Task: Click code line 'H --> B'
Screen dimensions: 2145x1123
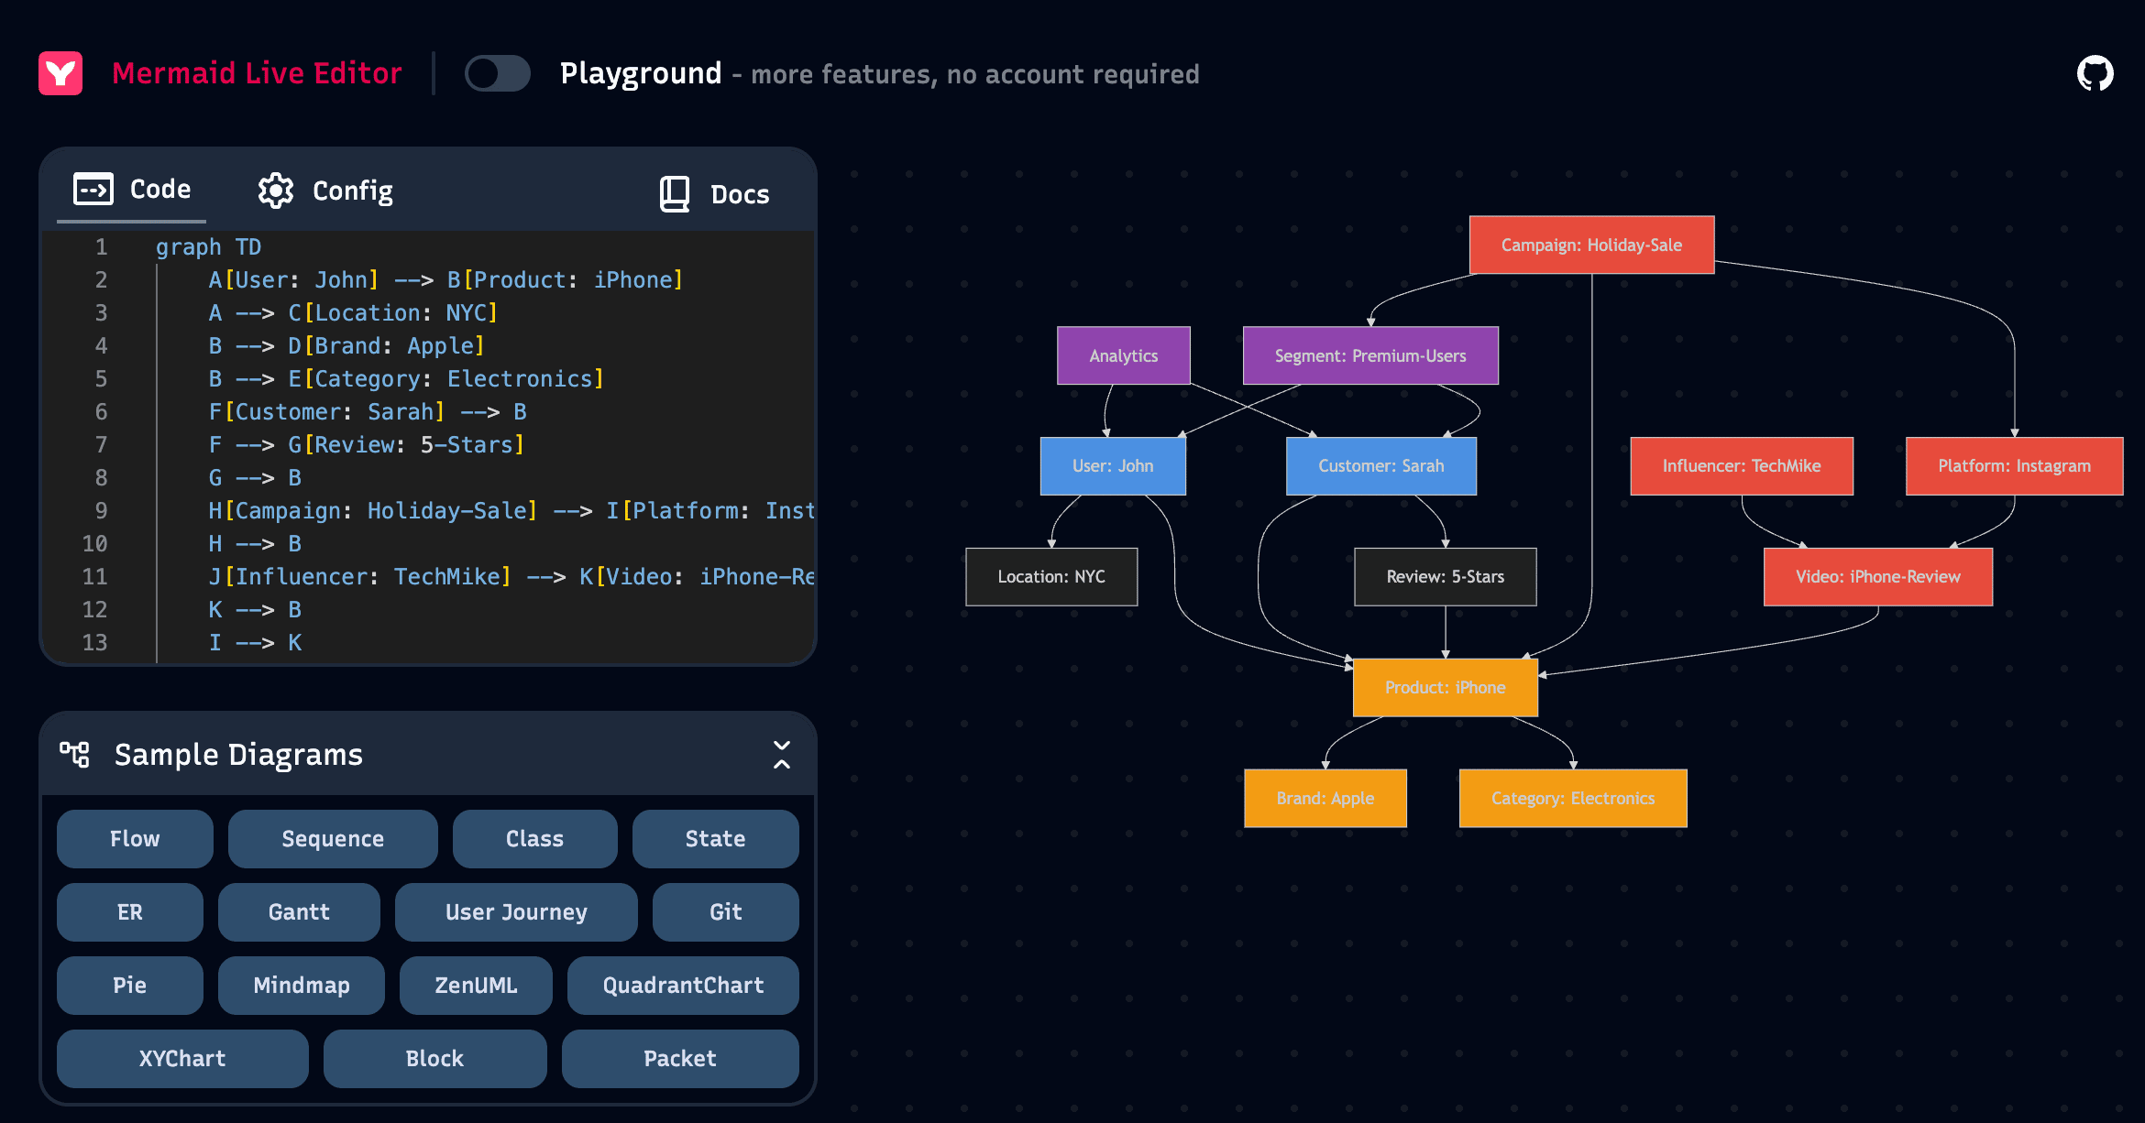Action: [255, 544]
